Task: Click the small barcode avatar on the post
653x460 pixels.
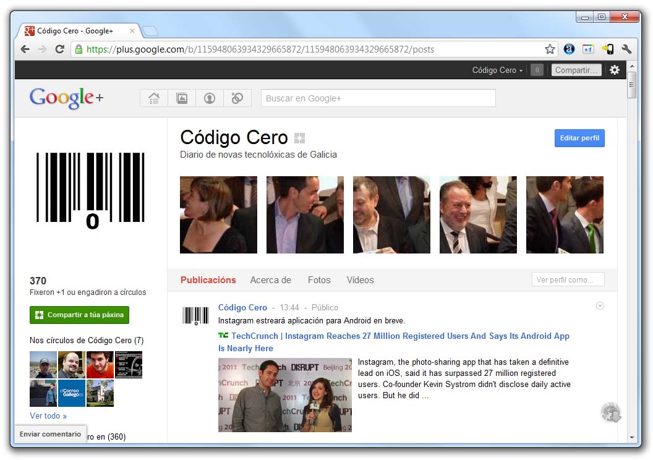Action: (196, 315)
